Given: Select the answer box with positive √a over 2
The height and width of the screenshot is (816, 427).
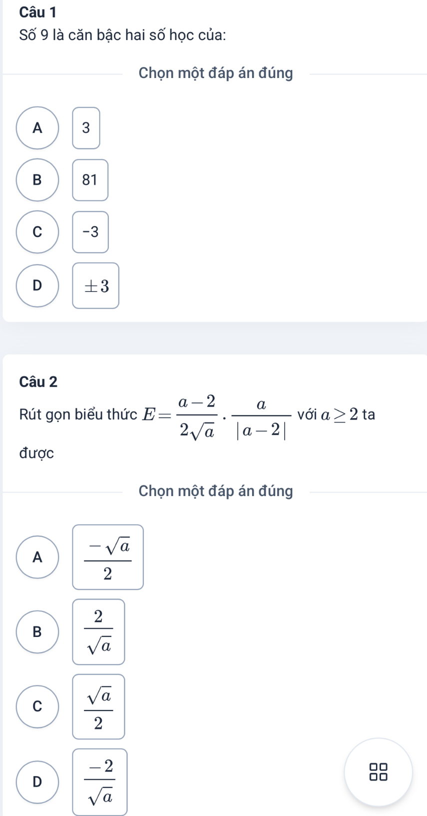Looking at the screenshot, I should click(98, 706).
